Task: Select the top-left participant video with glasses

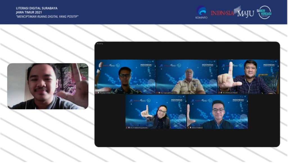Action: 125,77
